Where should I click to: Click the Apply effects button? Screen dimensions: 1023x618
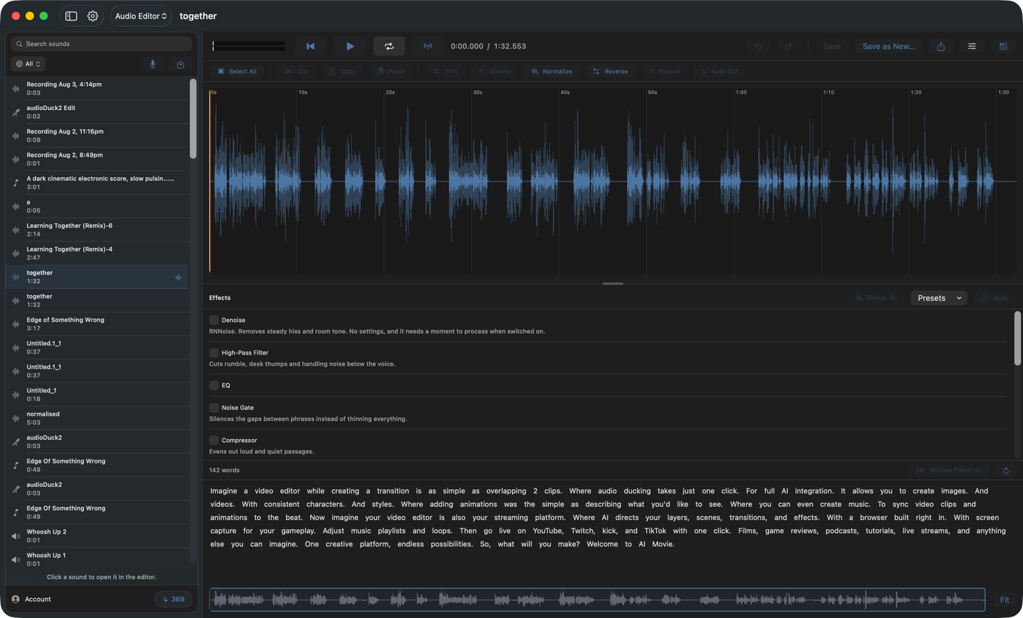coord(995,298)
